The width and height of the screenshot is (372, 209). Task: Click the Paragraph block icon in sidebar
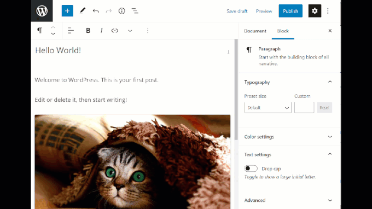click(x=249, y=50)
